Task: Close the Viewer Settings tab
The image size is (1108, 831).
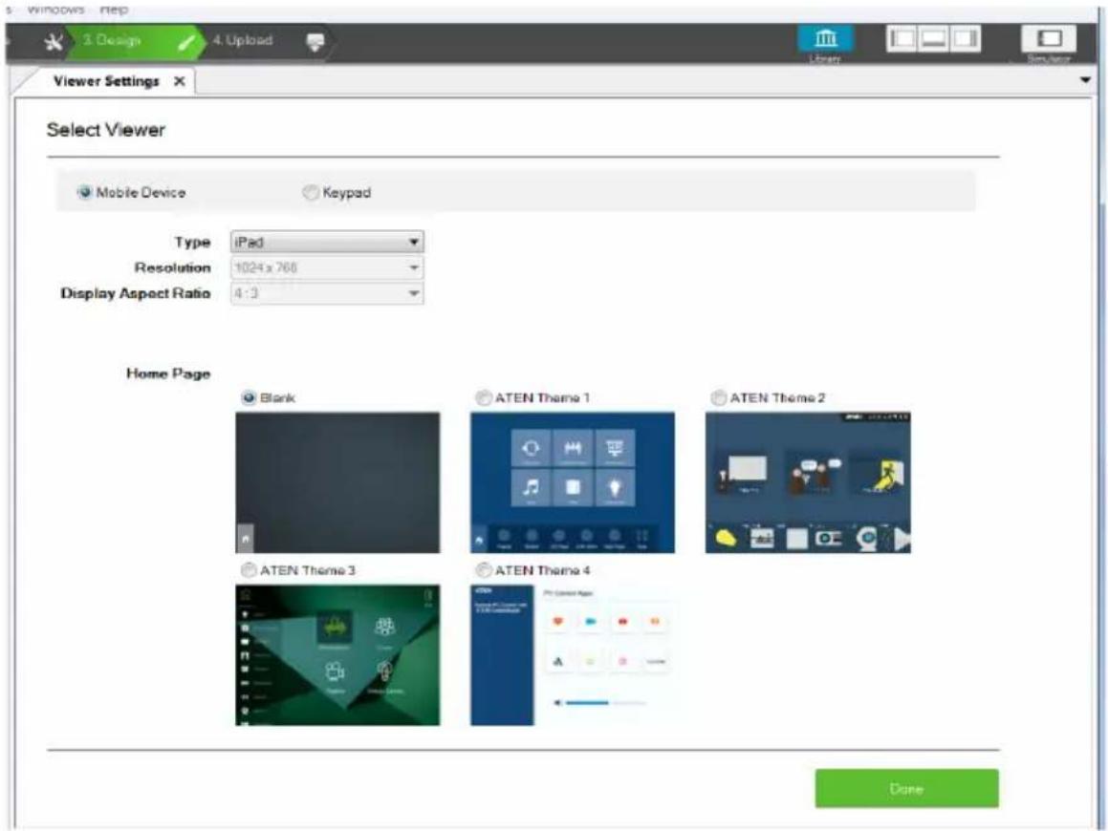Action: coord(180,81)
